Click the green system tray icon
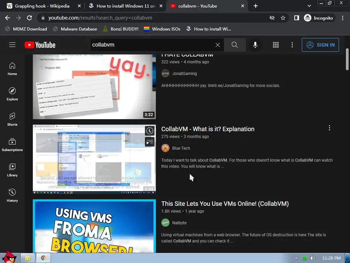The width and height of the screenshot is (350, 263). pos(305,258)
